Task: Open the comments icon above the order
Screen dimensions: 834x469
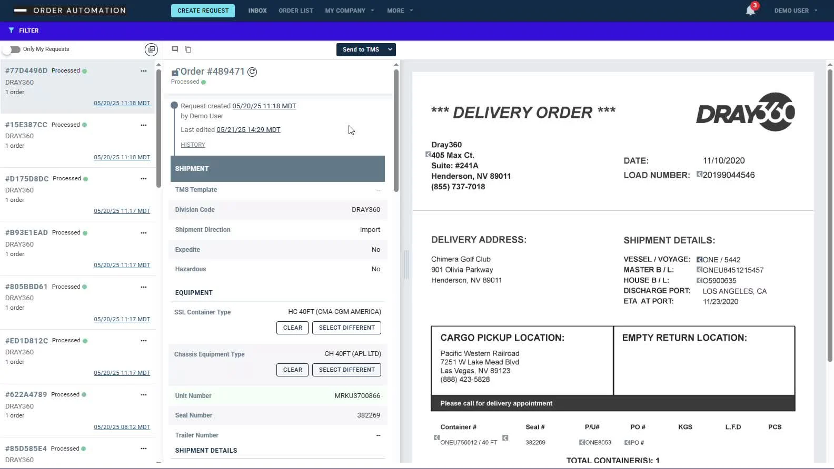Action: 175,49
